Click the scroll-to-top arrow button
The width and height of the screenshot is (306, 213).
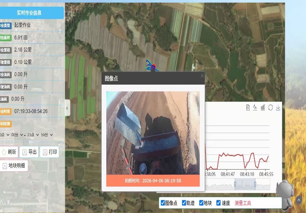[298, 200]
